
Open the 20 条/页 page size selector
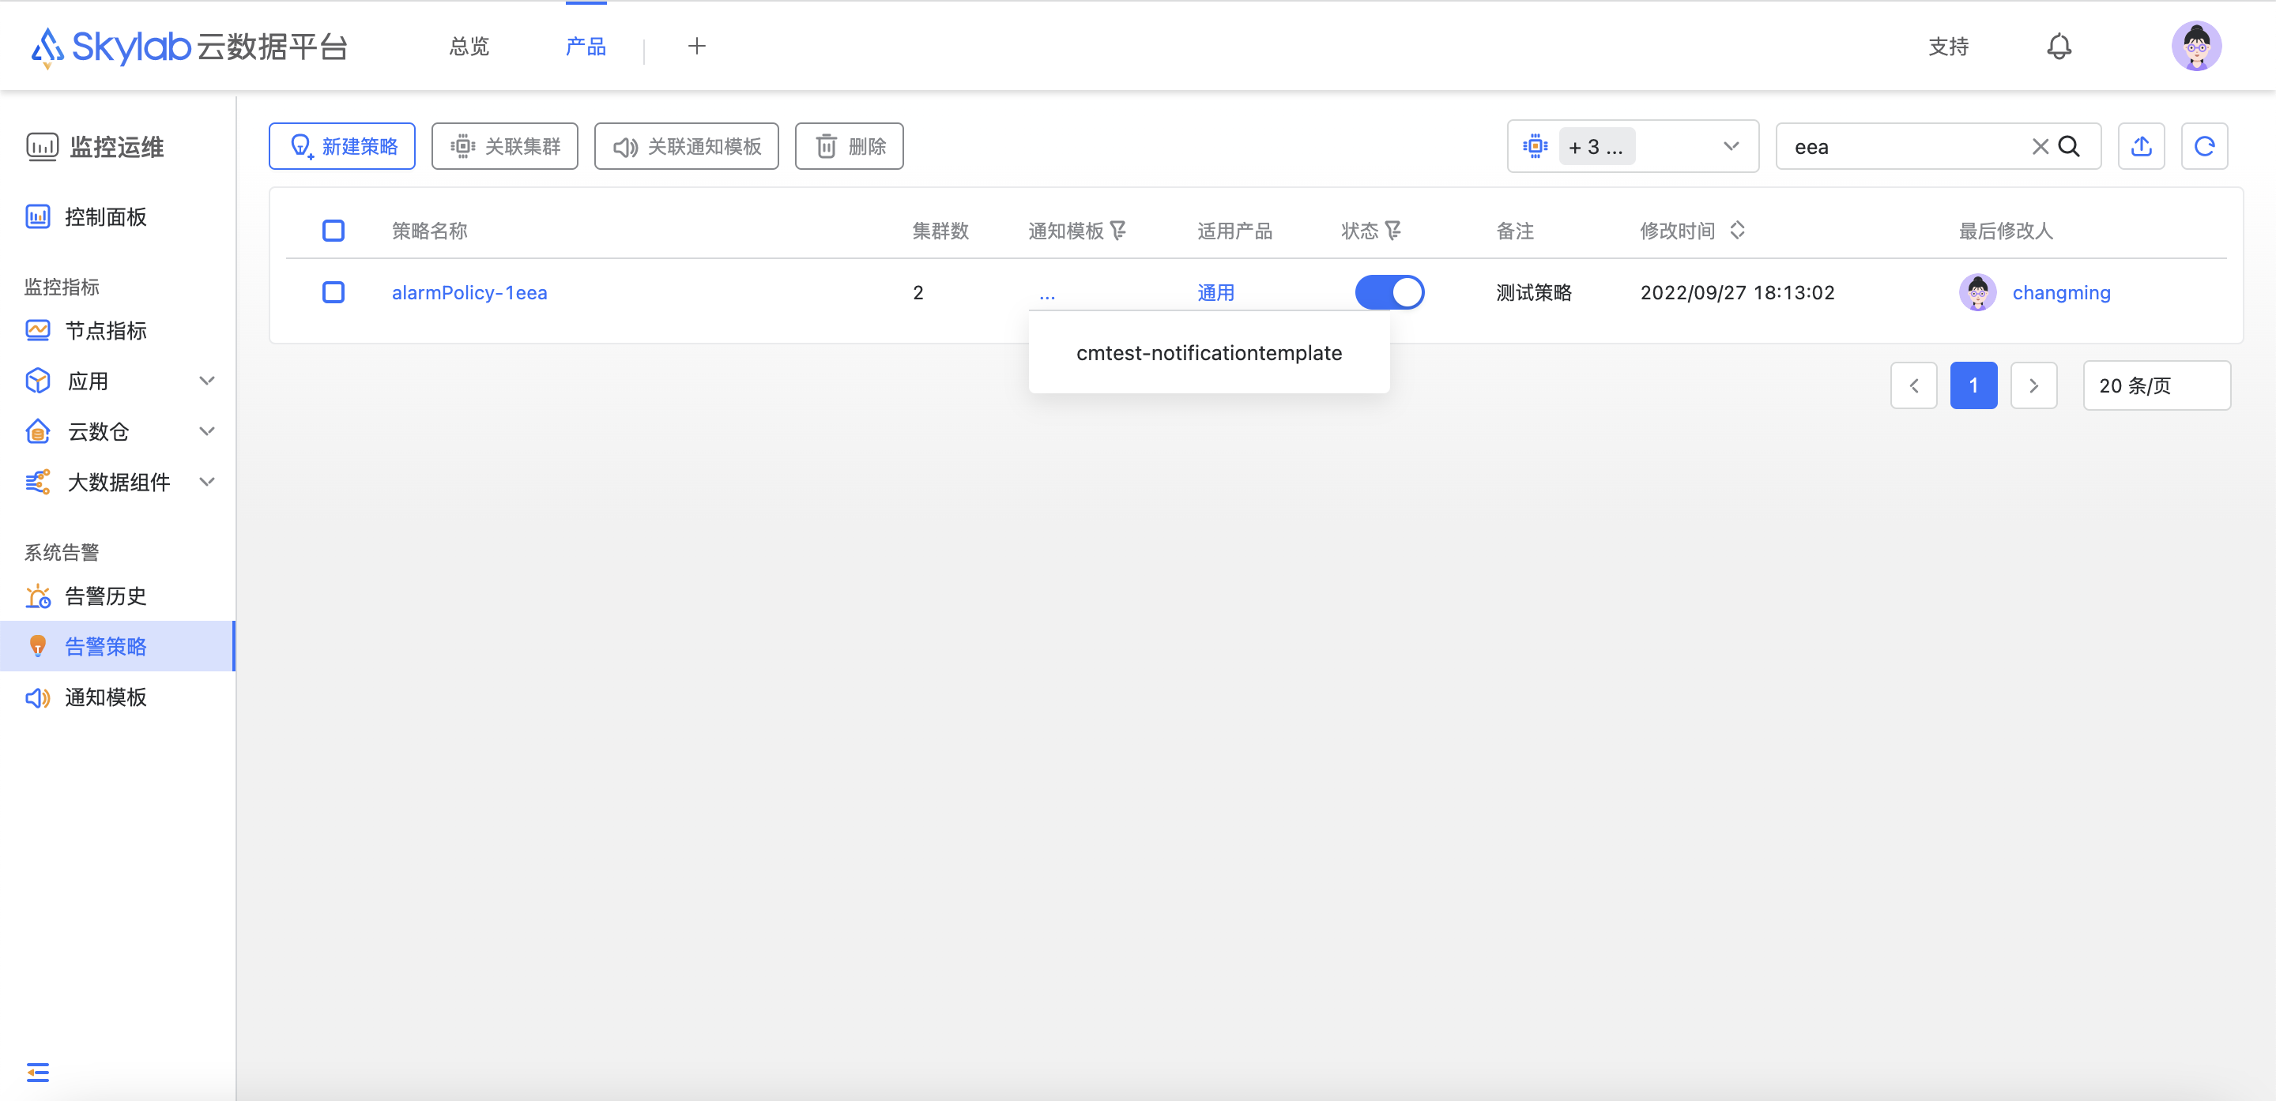[x=2156, y=386]
